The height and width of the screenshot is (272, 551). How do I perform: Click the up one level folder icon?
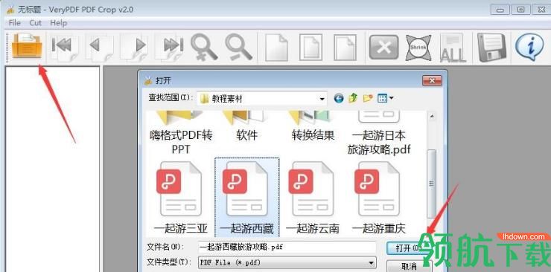(x=353, y=99)
